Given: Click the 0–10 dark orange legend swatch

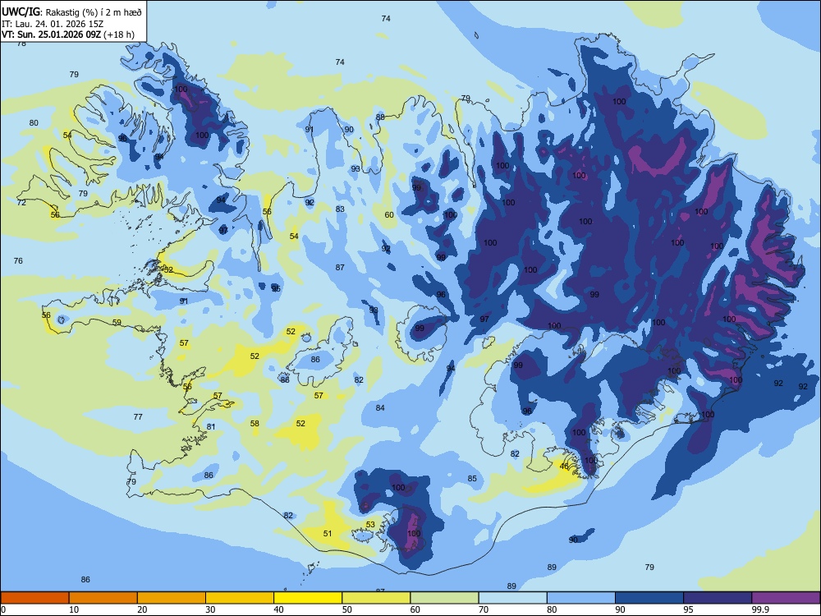Looking at the screenshot, I should [x=34, y=598].
